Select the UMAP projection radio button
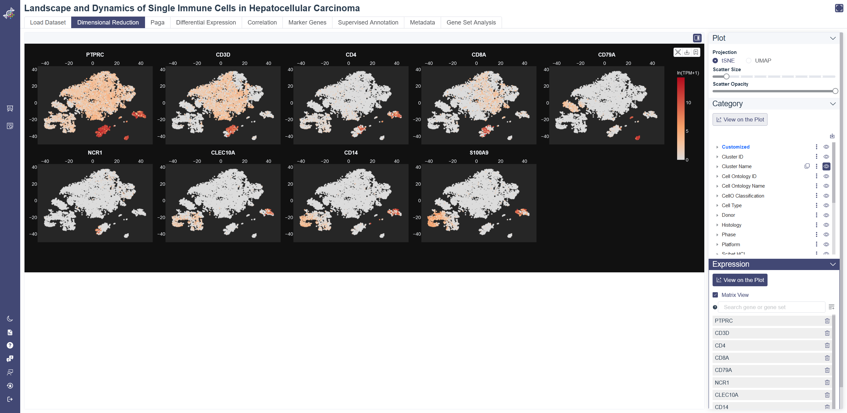 [748, 61]
